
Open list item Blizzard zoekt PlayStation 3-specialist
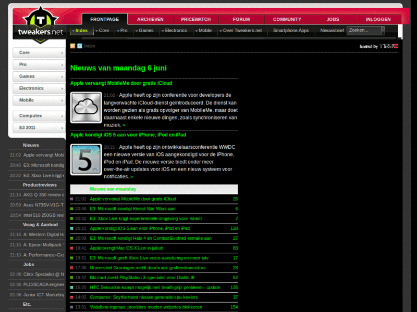[142, 278]
